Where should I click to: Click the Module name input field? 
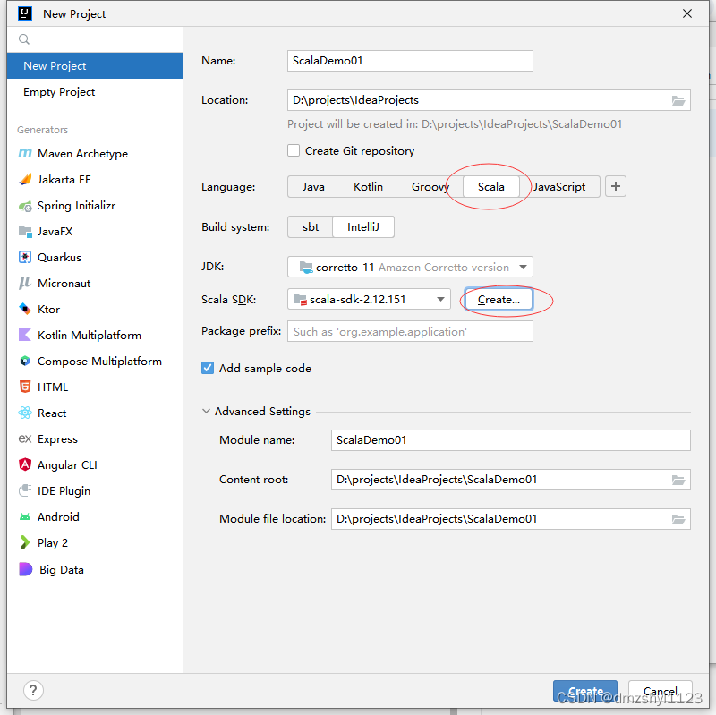click(x=510, y=440)
